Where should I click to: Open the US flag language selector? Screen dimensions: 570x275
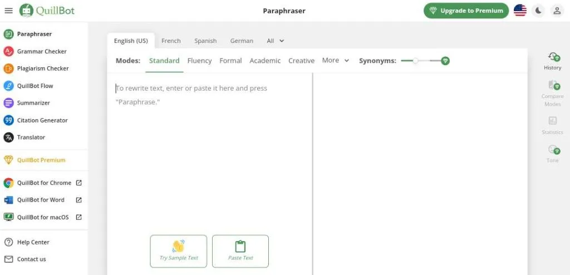pyautogui.click(x=520, y=11)
